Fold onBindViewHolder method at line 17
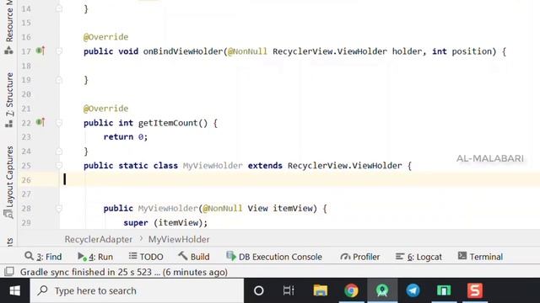Image resolution: width=540 pixels, height=303 pixels. pyautogui.click(x=59, y=51)
